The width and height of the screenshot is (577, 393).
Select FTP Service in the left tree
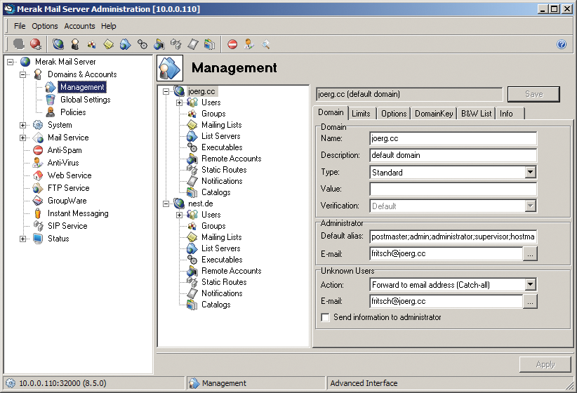point(69,188)
